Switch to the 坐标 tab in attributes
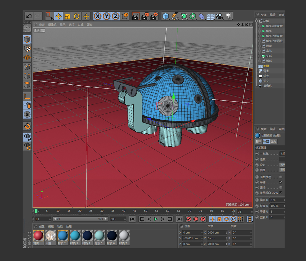Image resolution: width=306 pixels, height=261 pixels. [274, 141]
